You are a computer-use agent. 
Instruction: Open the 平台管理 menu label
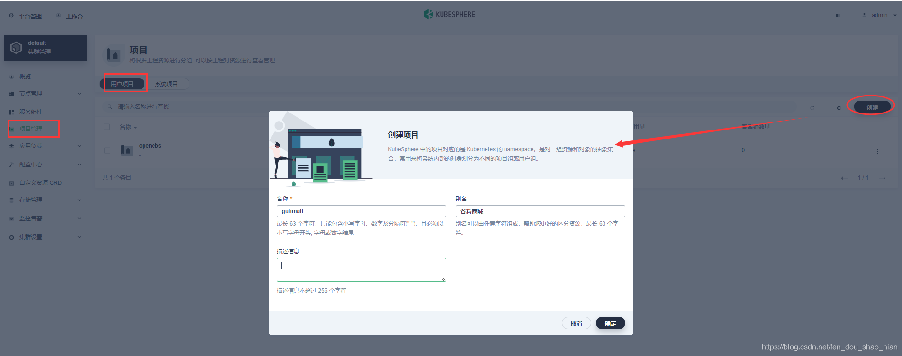pos(30,16)
